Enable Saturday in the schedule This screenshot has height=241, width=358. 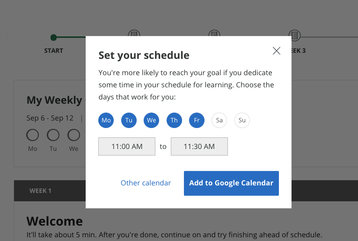[219, 120]
